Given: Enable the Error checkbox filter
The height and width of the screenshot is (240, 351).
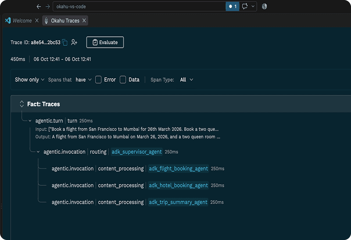Looking at the screenshot, I should 98,80.
